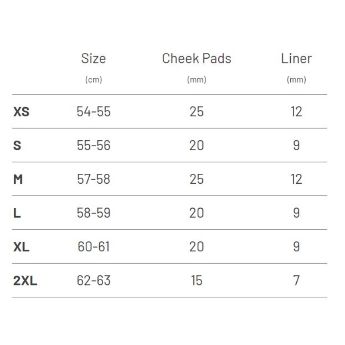
Task: Select the XL row label
Action: (x=21, y=247)
